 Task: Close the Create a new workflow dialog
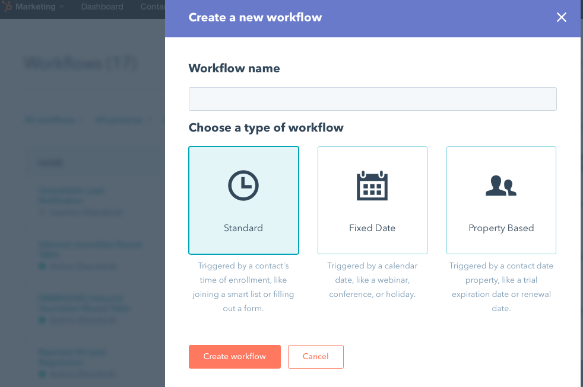coord(562,18)
